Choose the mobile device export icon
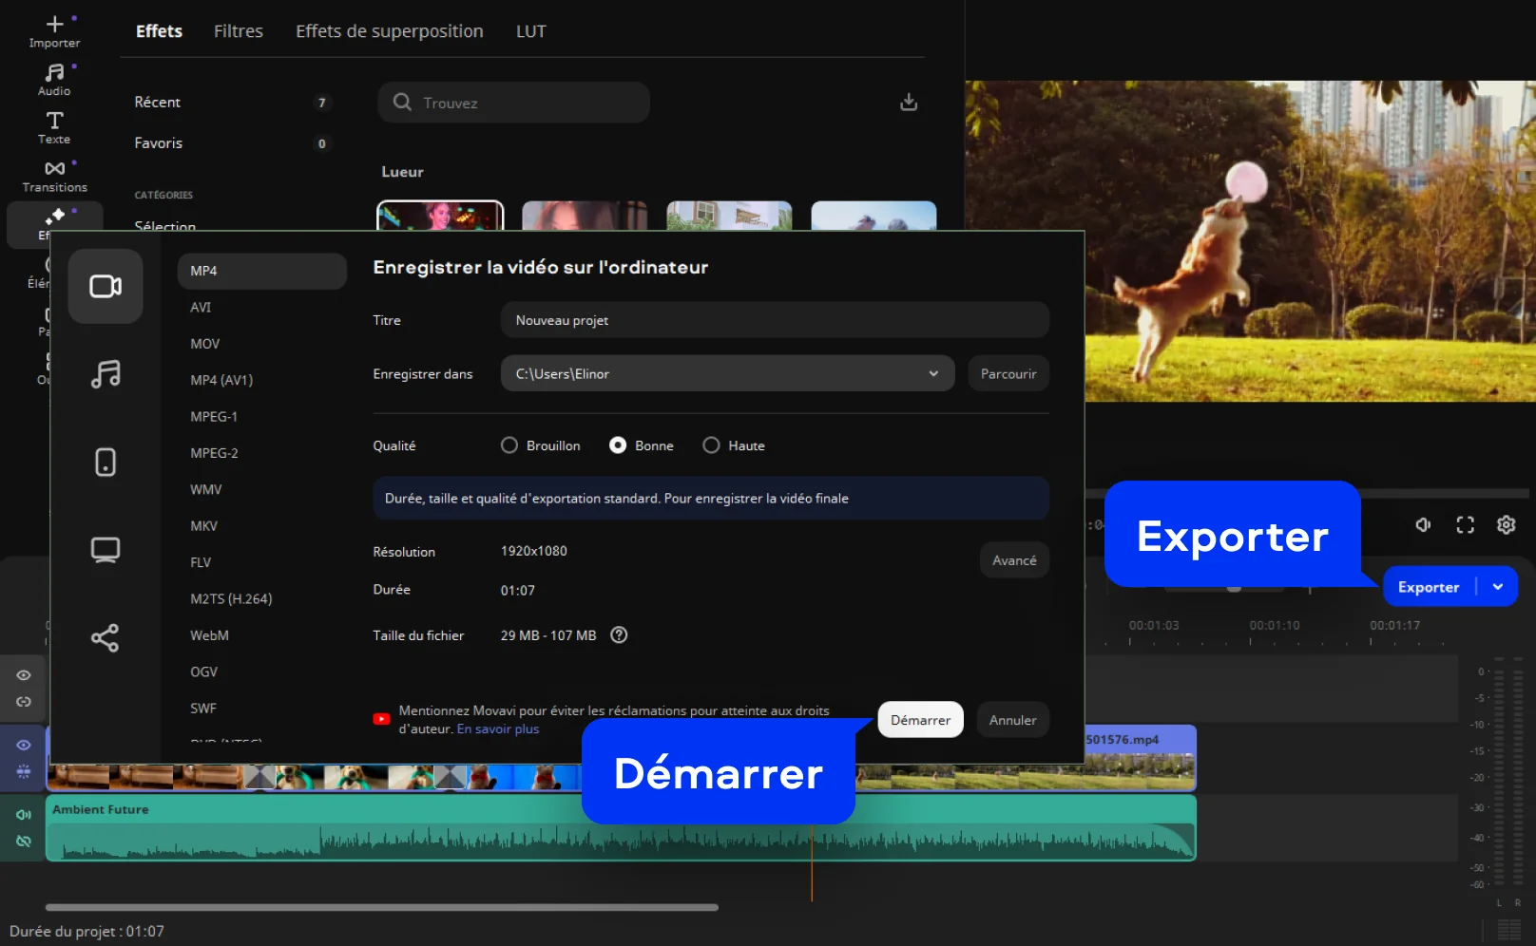The height and width of the screenshot is (946, 1536). point(106,463)
